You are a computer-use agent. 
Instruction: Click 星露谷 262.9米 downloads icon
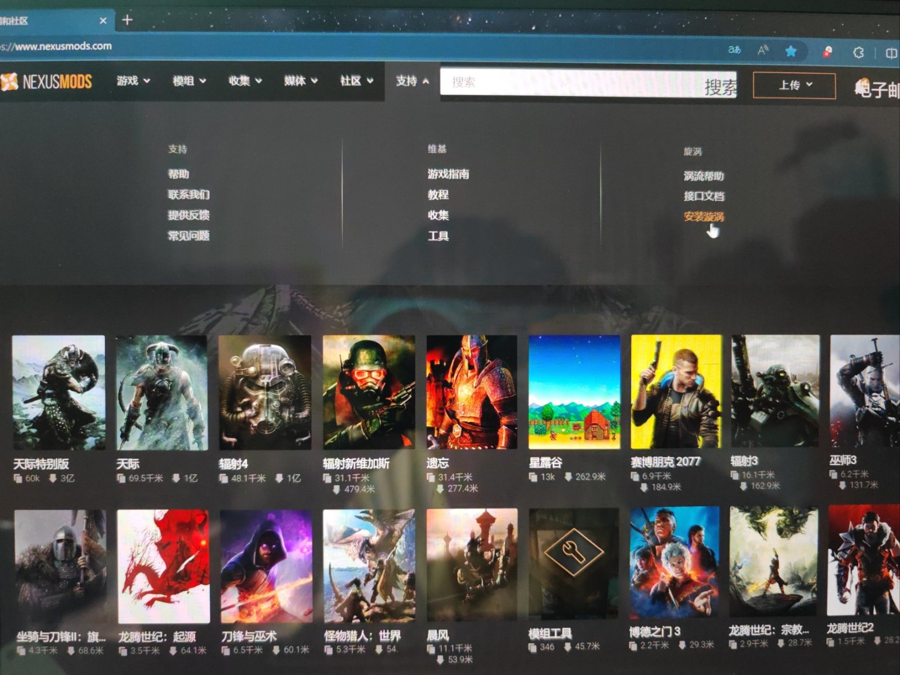point(568,476)
